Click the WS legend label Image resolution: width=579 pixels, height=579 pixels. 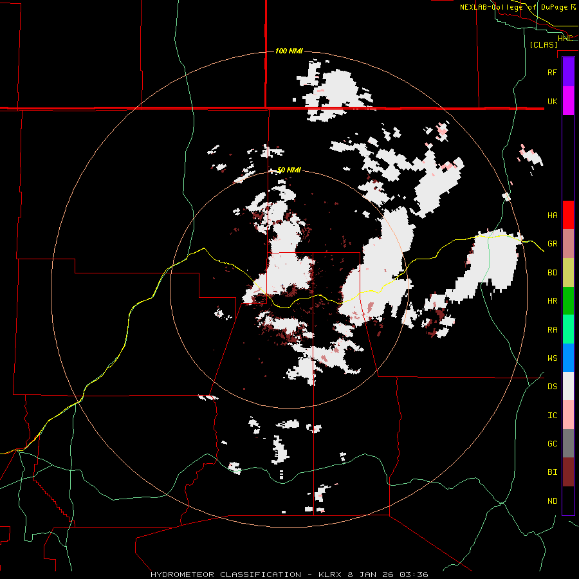[552, 358]
